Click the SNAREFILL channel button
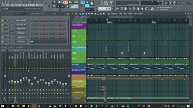 [x=21, y=37]
